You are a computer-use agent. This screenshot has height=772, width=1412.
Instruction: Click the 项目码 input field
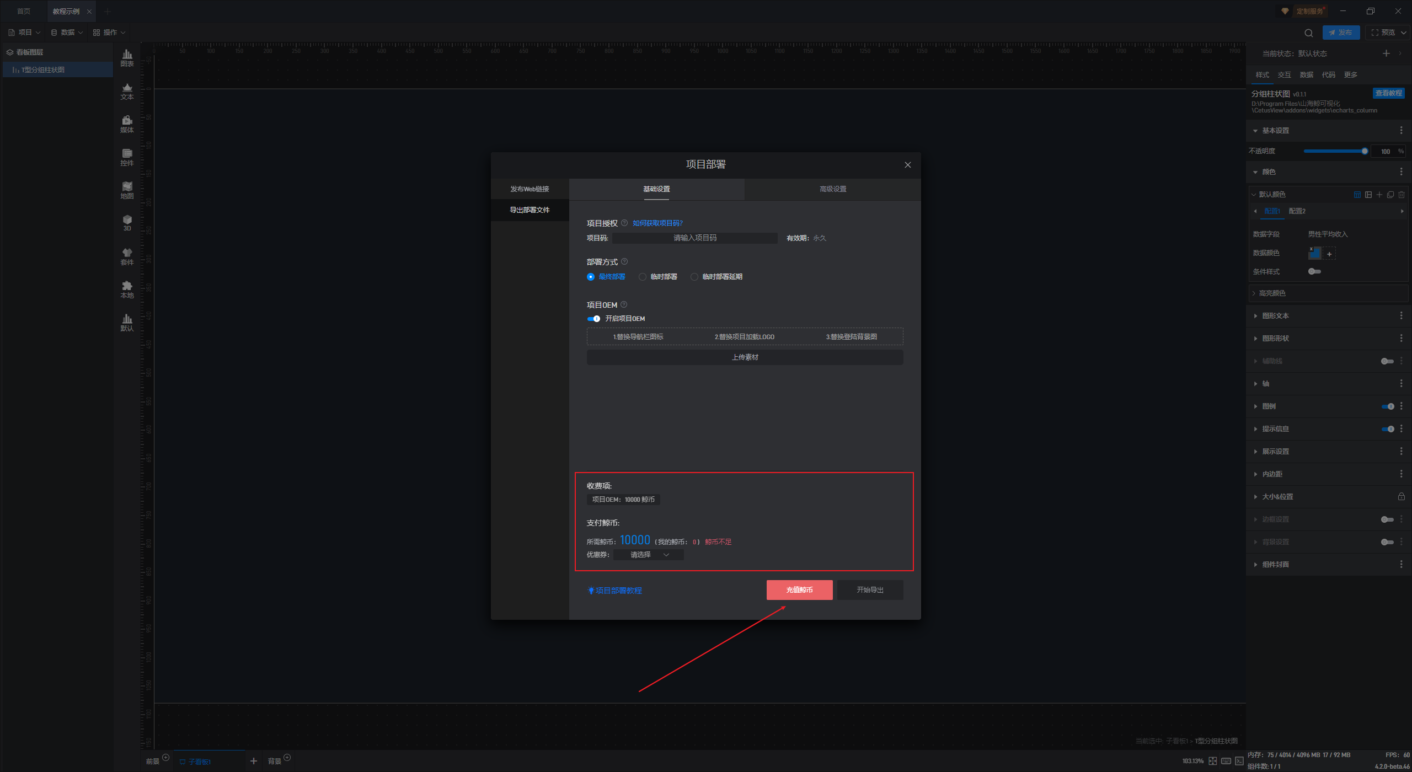[x=694, y=238]
